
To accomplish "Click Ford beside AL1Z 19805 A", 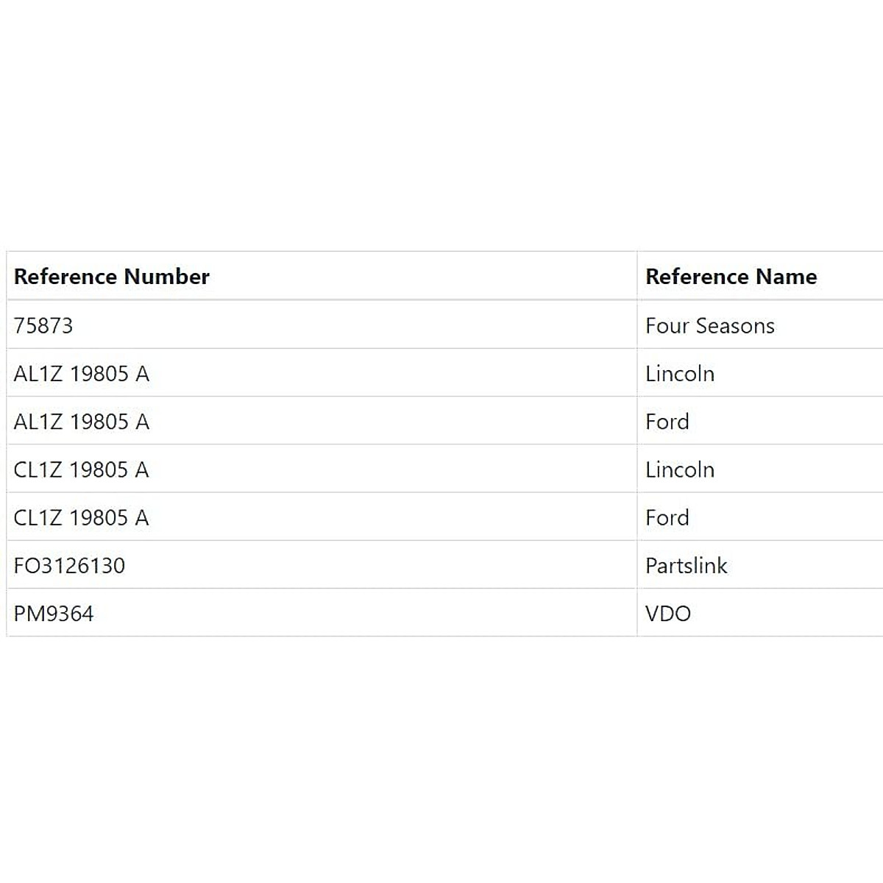I will click(x=667, y=422).
